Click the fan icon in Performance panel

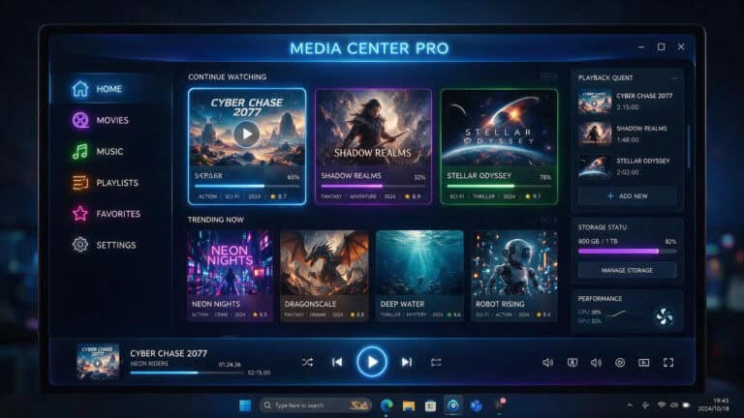point(664,316)
